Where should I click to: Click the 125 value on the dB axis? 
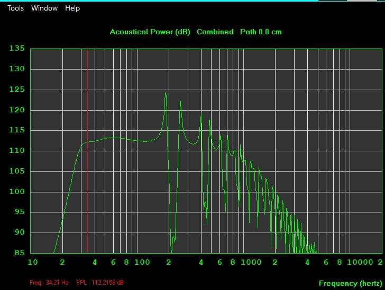[17, 89]
